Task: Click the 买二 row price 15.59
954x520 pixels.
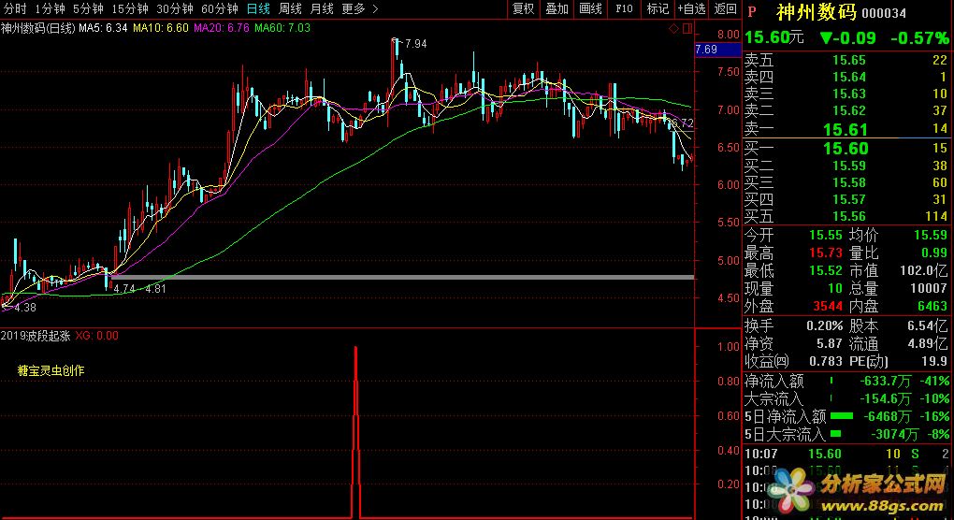Action: [x=848, y=166]
